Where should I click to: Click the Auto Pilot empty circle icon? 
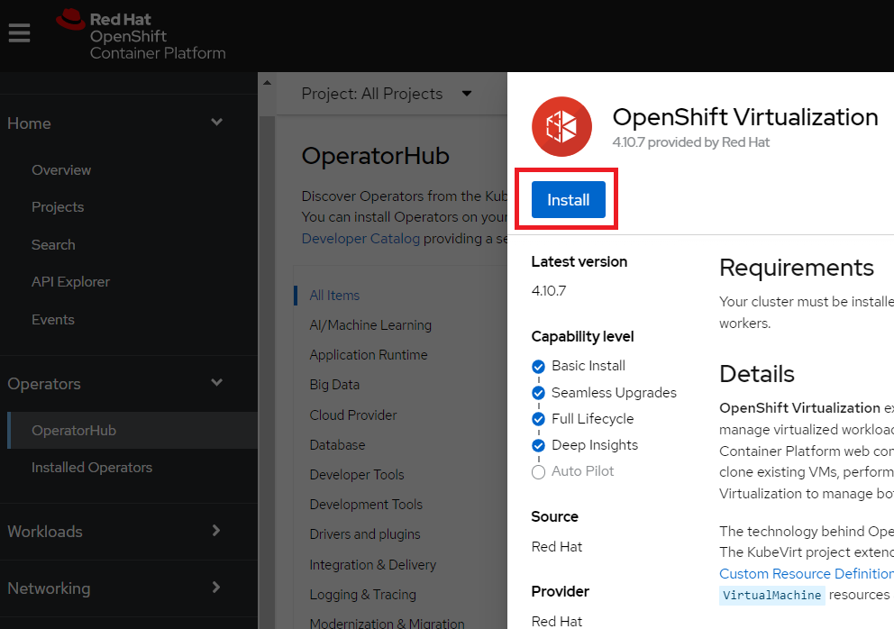point(538,472)
